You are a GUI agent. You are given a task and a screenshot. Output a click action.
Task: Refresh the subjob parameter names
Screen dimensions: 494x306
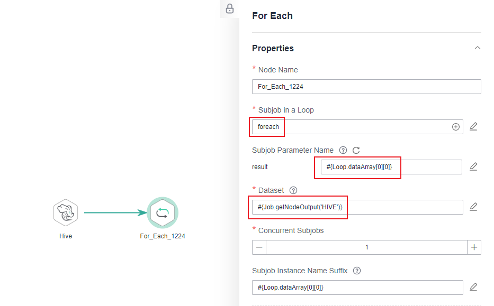[356, 150]
